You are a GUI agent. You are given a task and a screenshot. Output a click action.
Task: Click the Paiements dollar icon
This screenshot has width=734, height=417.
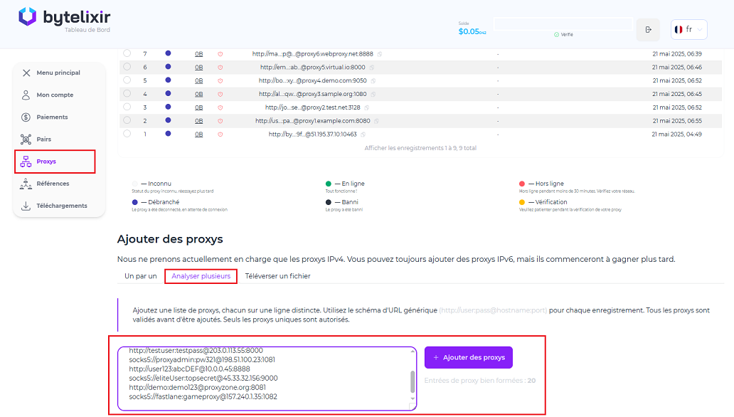point(26,117)
